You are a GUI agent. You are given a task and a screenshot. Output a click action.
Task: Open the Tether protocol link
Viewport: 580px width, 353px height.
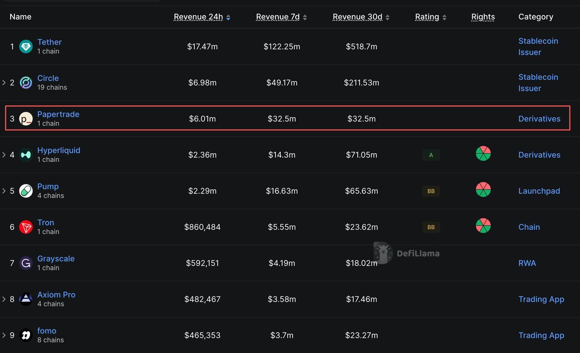[x=49, y=42]
